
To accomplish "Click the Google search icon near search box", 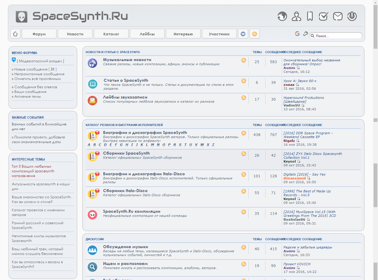I will click(x=297, y=34).
